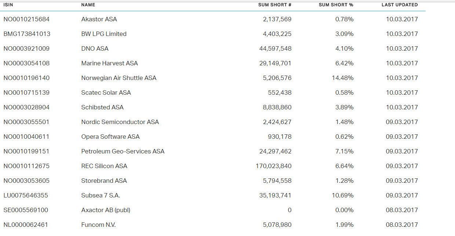
Task: Select the short sum value 4,403,225
Action: click(x=277, y=34)
